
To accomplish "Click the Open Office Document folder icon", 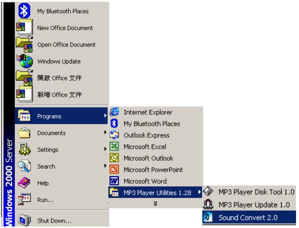I will click(x=25, y=44).
